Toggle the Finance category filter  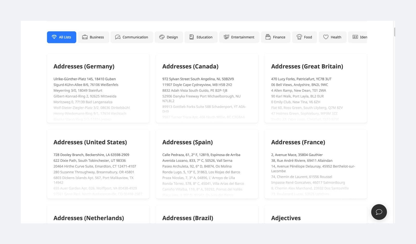click(276, 37)
